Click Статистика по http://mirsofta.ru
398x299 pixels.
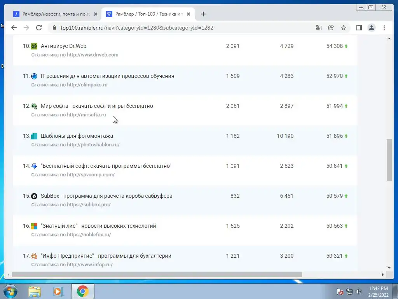[68, 115]
